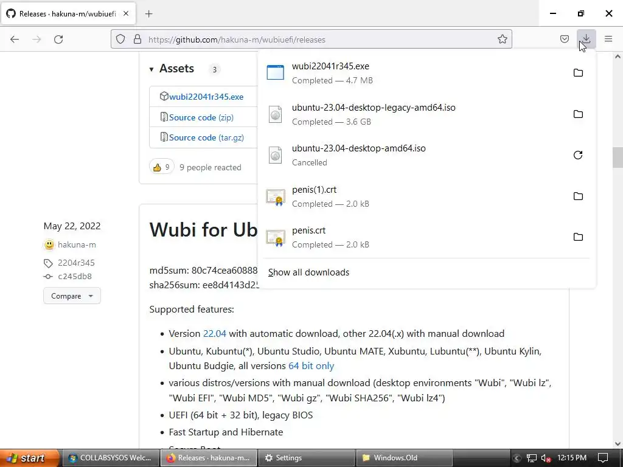Image resolution: width=623 pixels, height=467 pixels.
Task: Open the Firefox downloads panel button
Action: [x=586, y=39]
